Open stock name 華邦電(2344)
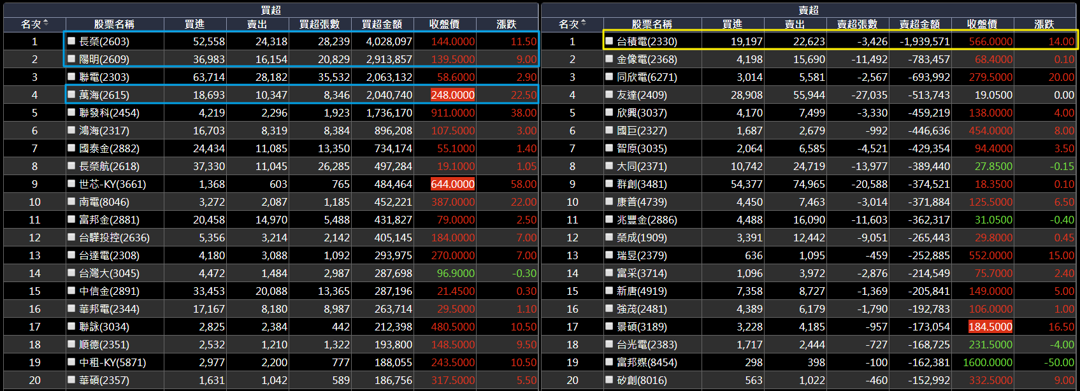 pyautogui.click(x=109, y=309)
